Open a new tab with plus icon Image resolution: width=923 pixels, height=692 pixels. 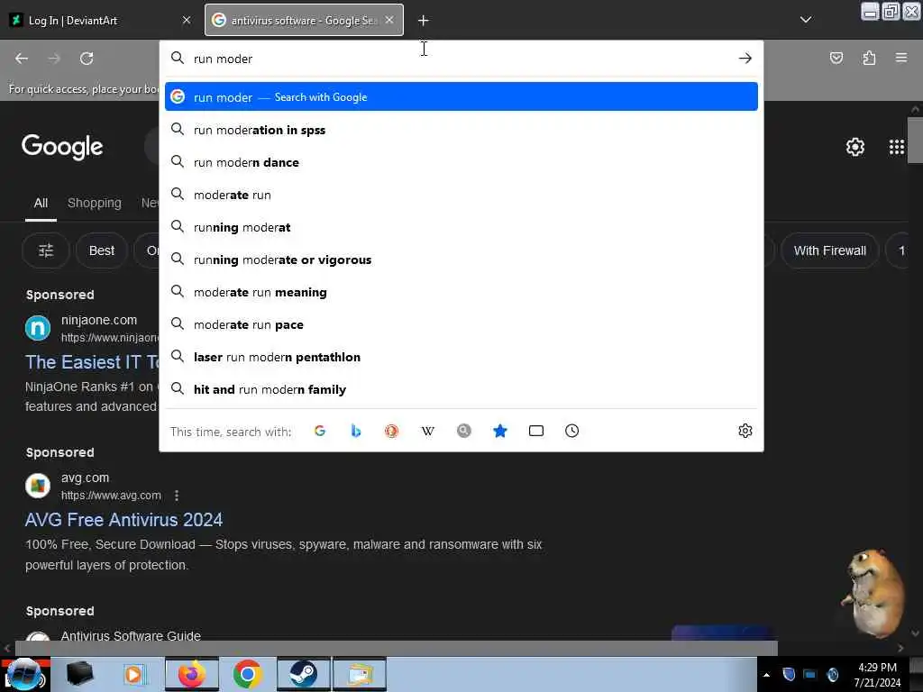pos(424,21)
